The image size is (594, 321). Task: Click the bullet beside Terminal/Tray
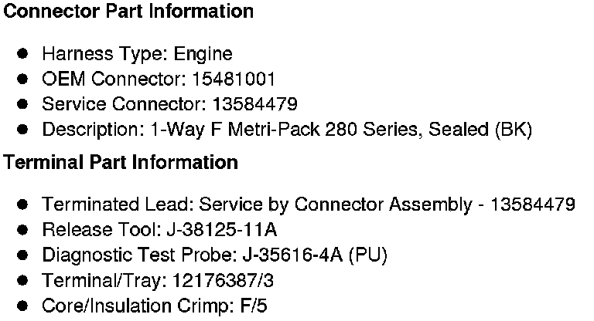tap(22, 280)
